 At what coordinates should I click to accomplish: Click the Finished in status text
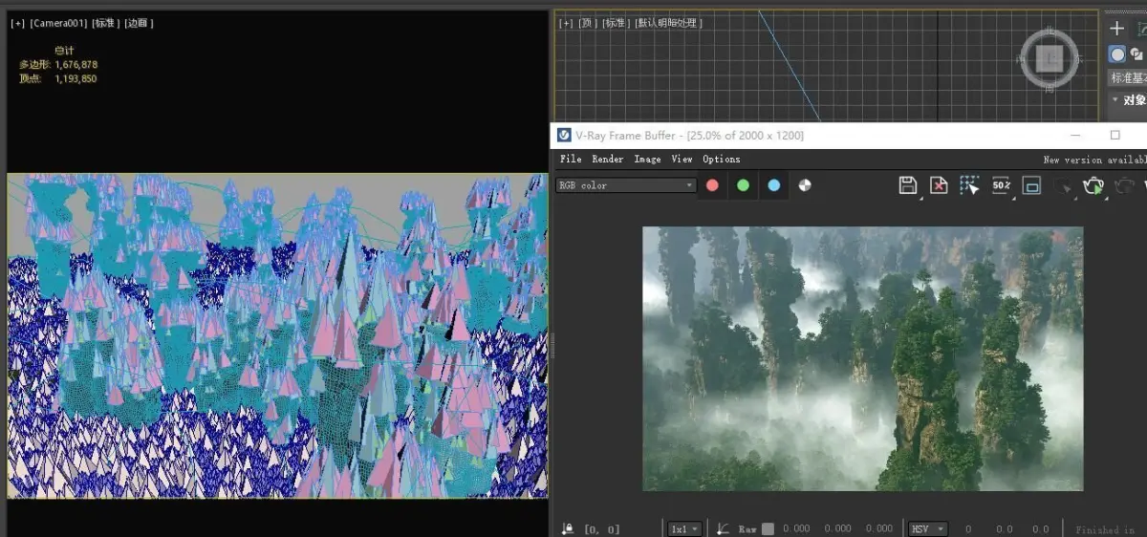(1105, 529)
